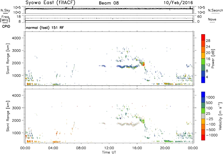Click the blue scatter band at 14:00 in power panel
The width and height of the screenshot is (223, 154).
pyautogui.click(x=127, y=67)
